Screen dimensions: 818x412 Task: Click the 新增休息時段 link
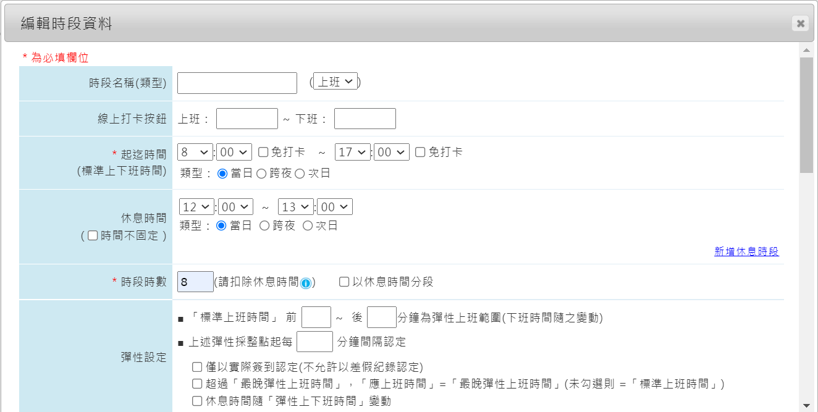tap(746, 251)
